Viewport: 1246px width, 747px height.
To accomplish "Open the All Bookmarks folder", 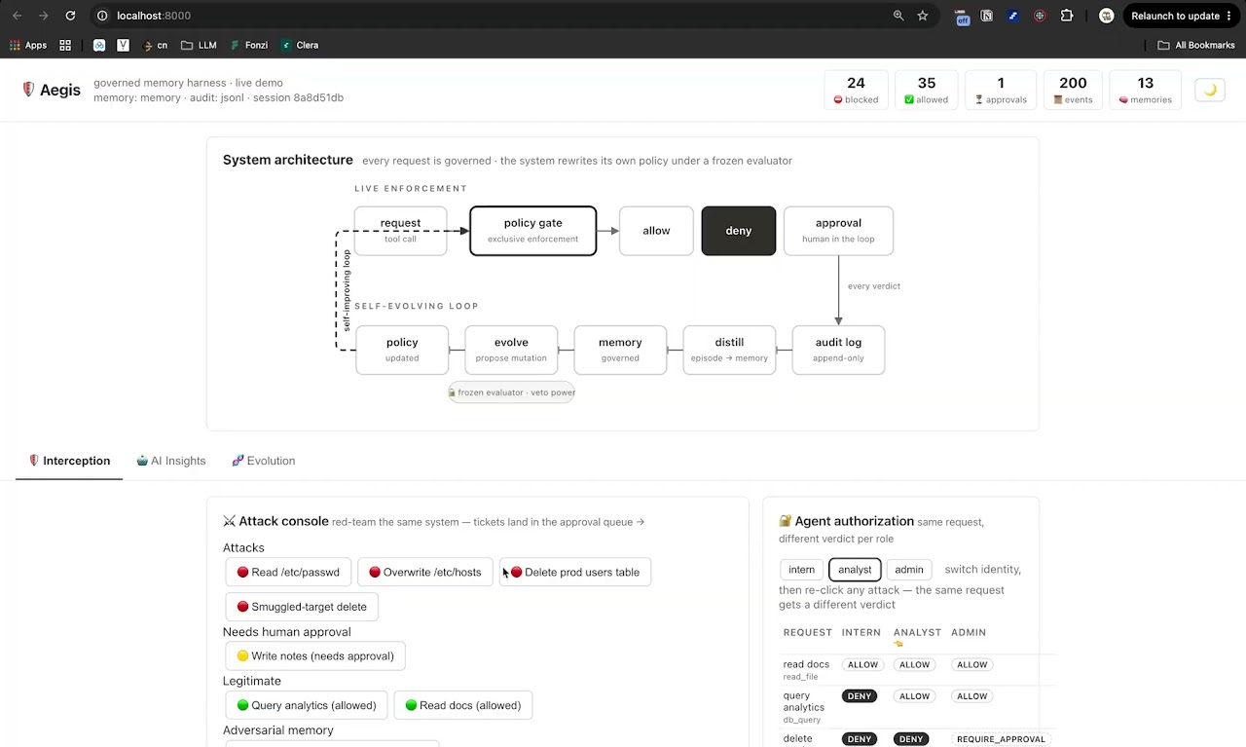I will [x=1196, y=45].
